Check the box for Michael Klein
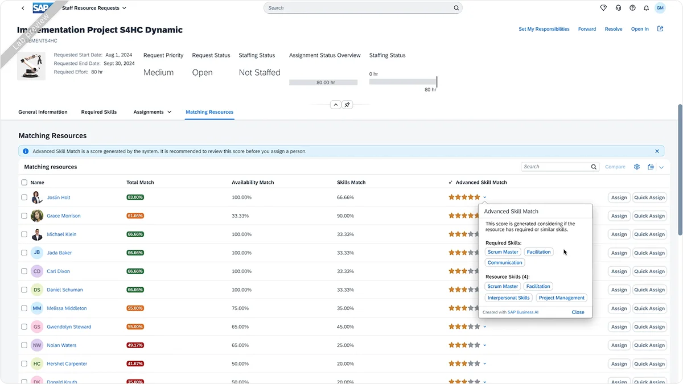This screenshot has width=683, height=384. point(24,234)
